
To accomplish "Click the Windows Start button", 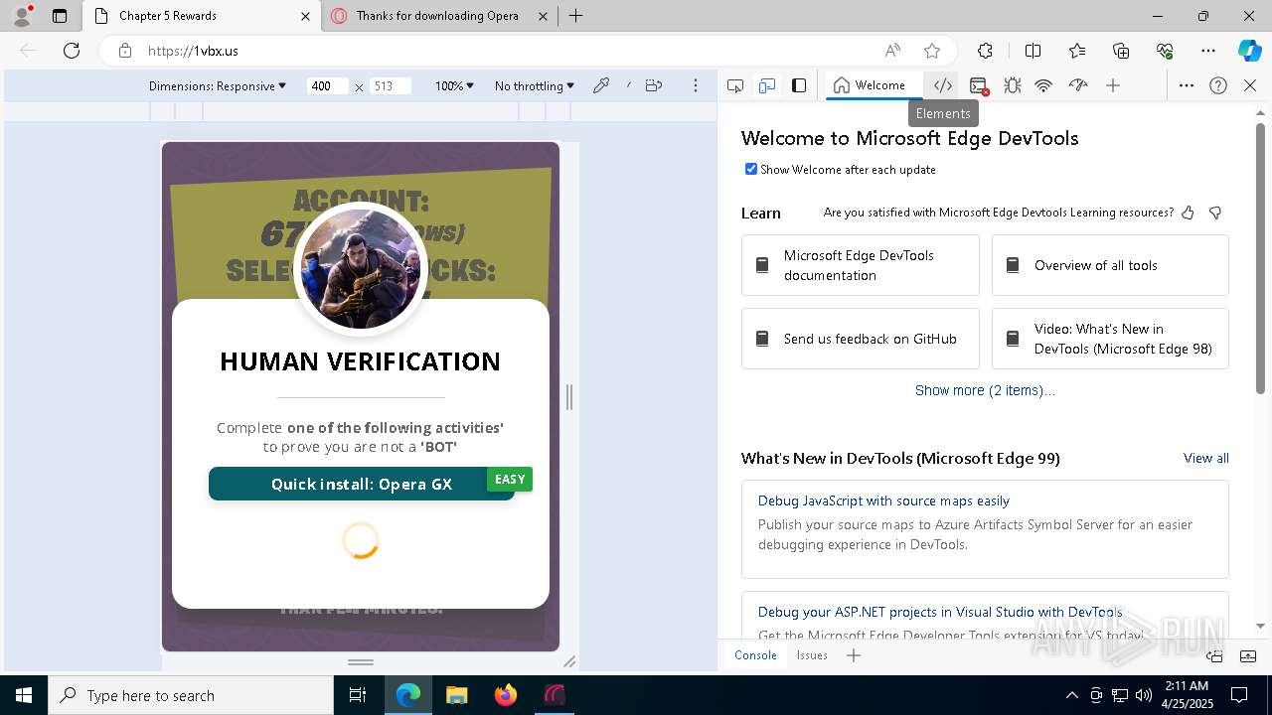I will point(24,695).
